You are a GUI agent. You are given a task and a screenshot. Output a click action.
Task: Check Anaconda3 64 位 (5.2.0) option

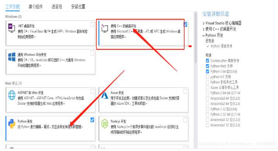click(208, 98)
